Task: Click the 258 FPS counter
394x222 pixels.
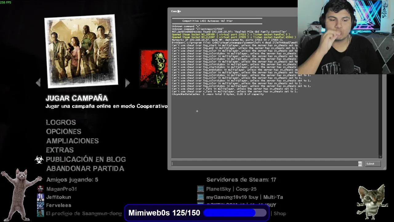Action: point(6,2)
